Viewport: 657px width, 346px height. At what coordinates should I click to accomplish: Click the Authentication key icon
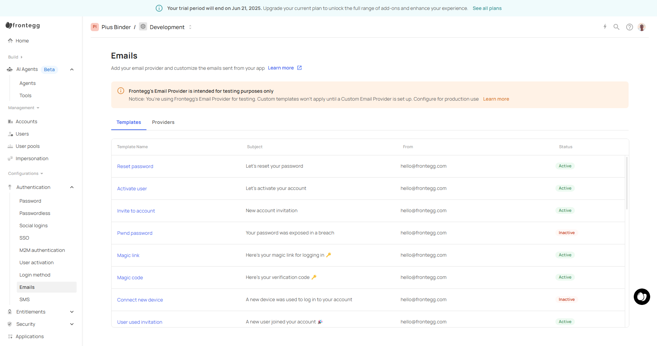click(x=10, y=187)
